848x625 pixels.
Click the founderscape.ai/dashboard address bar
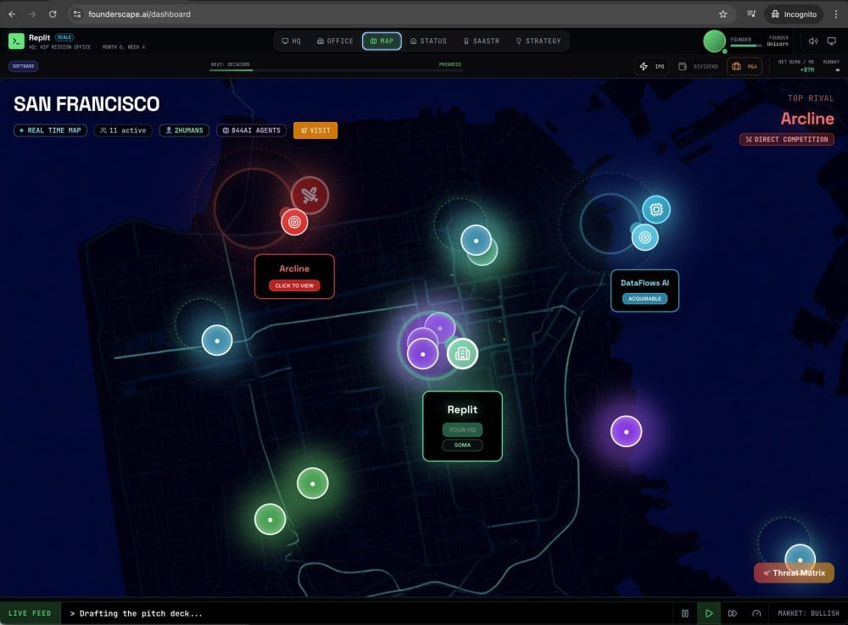click(x=400, y=14)
